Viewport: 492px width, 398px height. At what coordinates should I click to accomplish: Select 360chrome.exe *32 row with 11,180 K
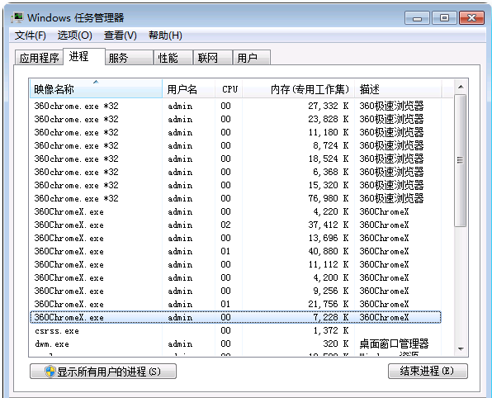(235, 132)
